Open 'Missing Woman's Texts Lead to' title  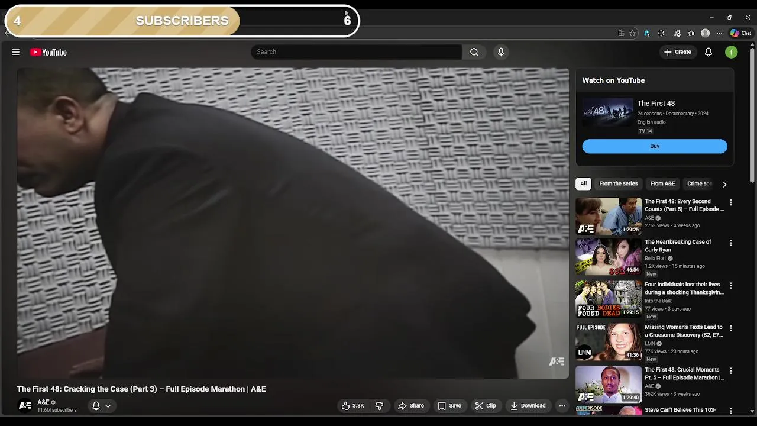point(684,331)
